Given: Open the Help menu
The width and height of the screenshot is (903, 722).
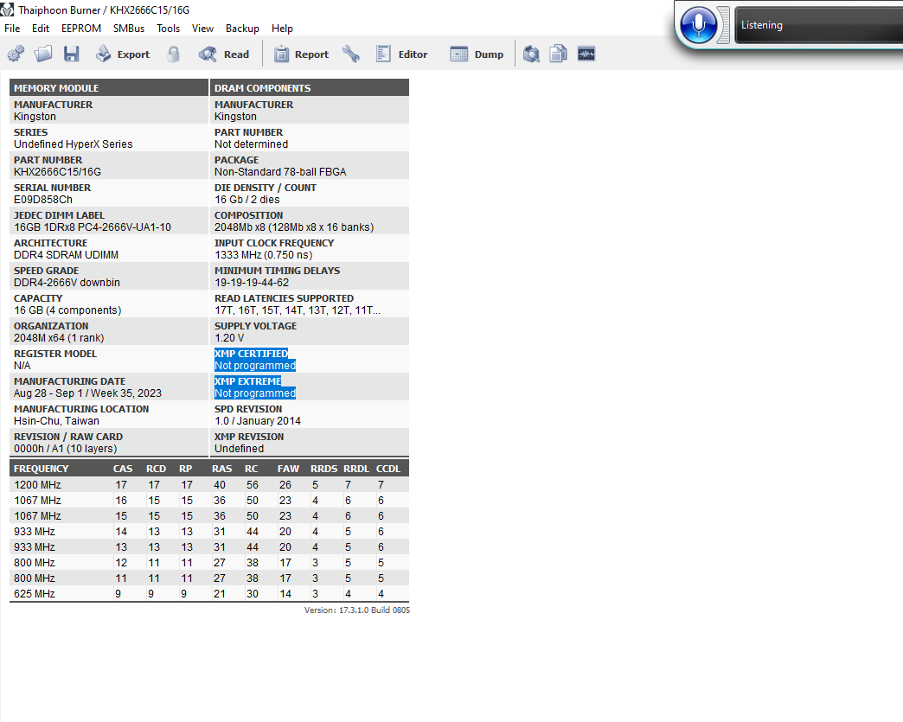Looking at the screenshot, I should (282, 29).
